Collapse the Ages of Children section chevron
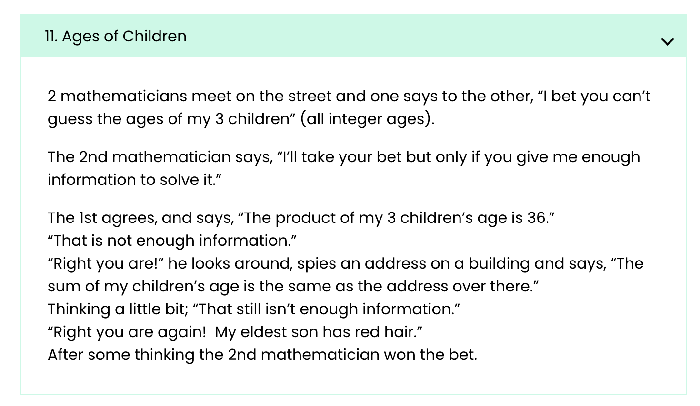This screenshot has height=406, width=700. pos(668,41)
